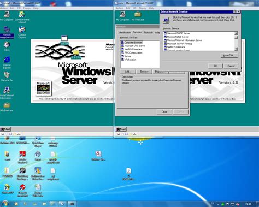259x207 pixels.
Task: Open CD menu of left Virtual PC
Action: pyautogui.click(x=19, y=8)
